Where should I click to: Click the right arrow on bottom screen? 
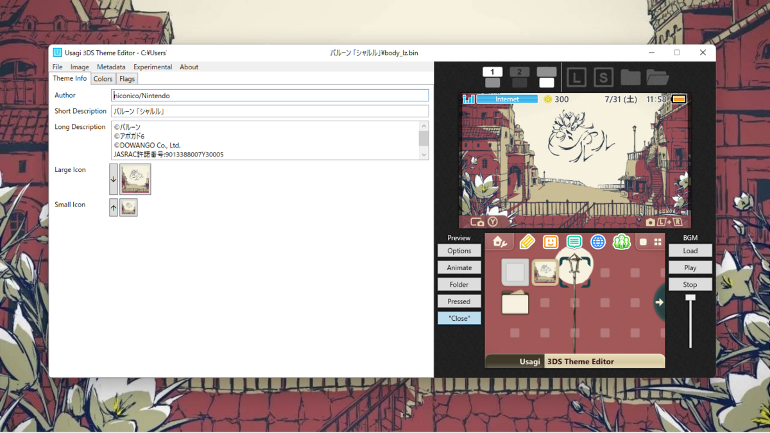coord(659,302)
